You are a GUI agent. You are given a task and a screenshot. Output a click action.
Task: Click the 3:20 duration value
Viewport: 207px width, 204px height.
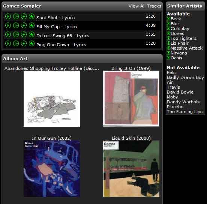[x=151, y=43]
